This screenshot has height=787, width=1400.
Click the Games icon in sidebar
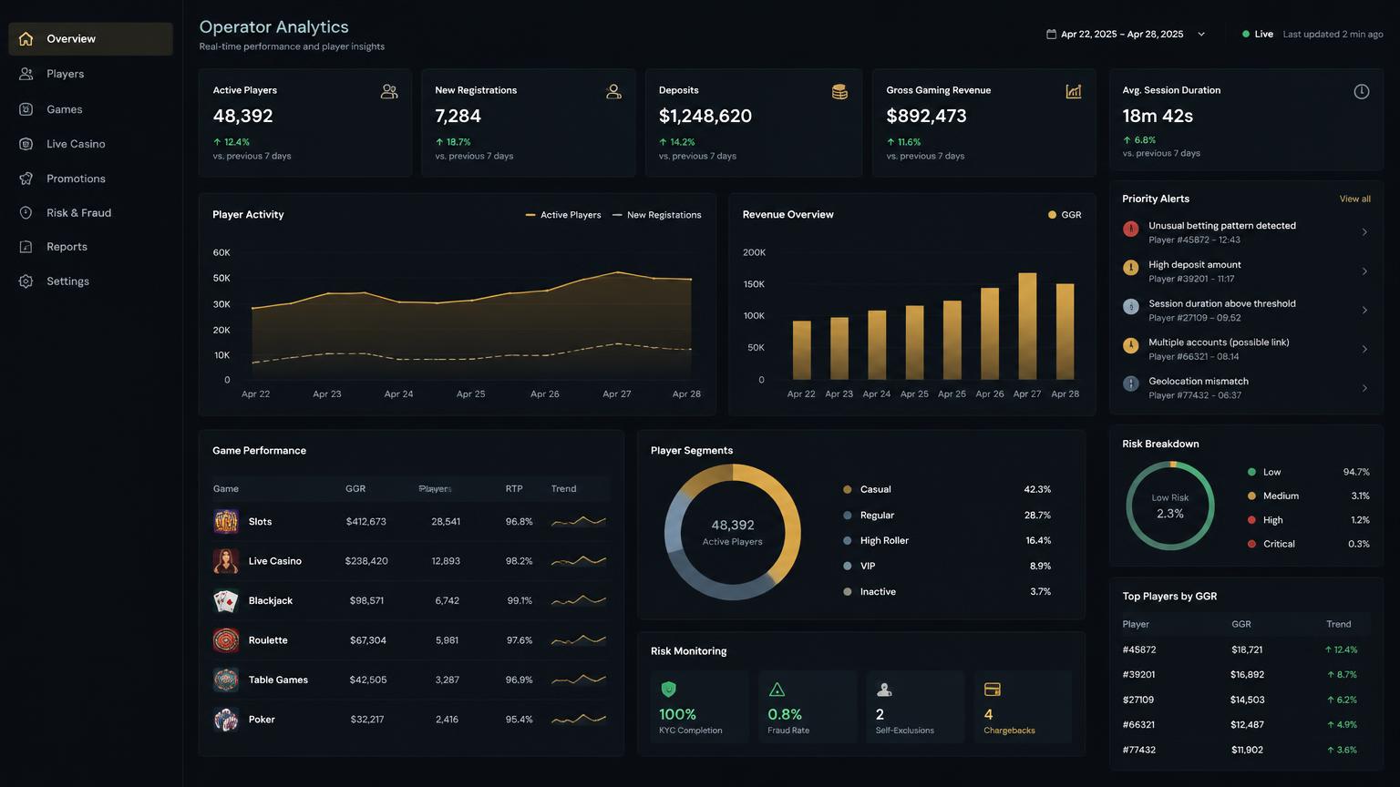tap(26, 109)
